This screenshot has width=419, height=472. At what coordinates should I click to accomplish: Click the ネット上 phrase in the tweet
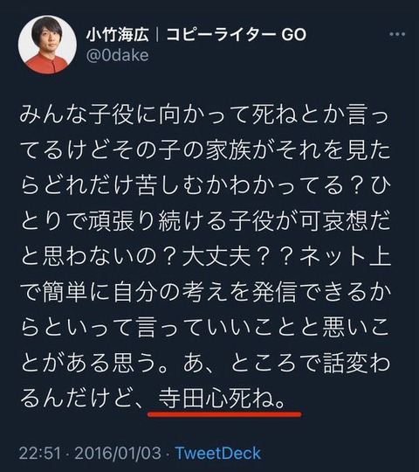click(345, 256)
